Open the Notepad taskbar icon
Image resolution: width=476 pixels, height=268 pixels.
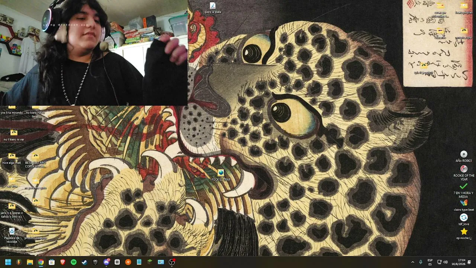point(139,262)
